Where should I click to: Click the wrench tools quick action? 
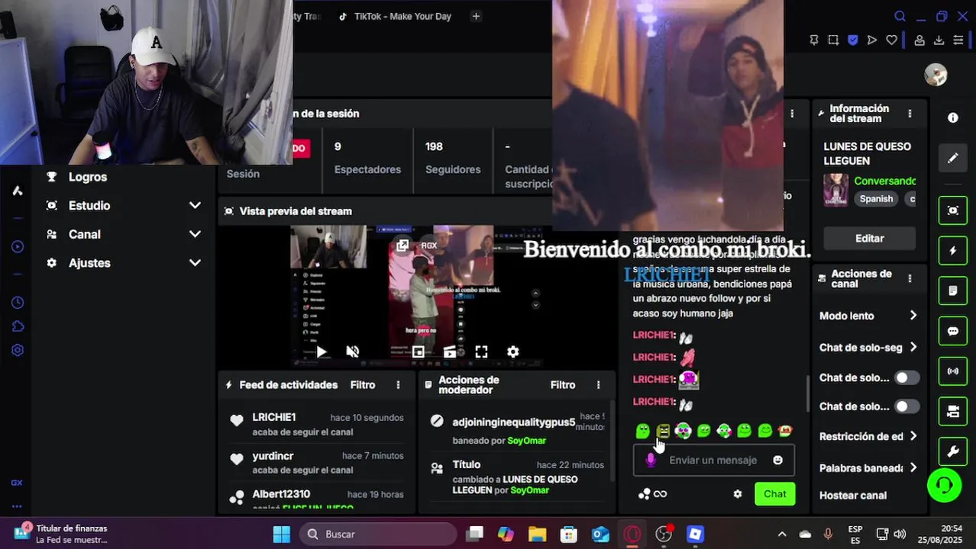point(952,452)
